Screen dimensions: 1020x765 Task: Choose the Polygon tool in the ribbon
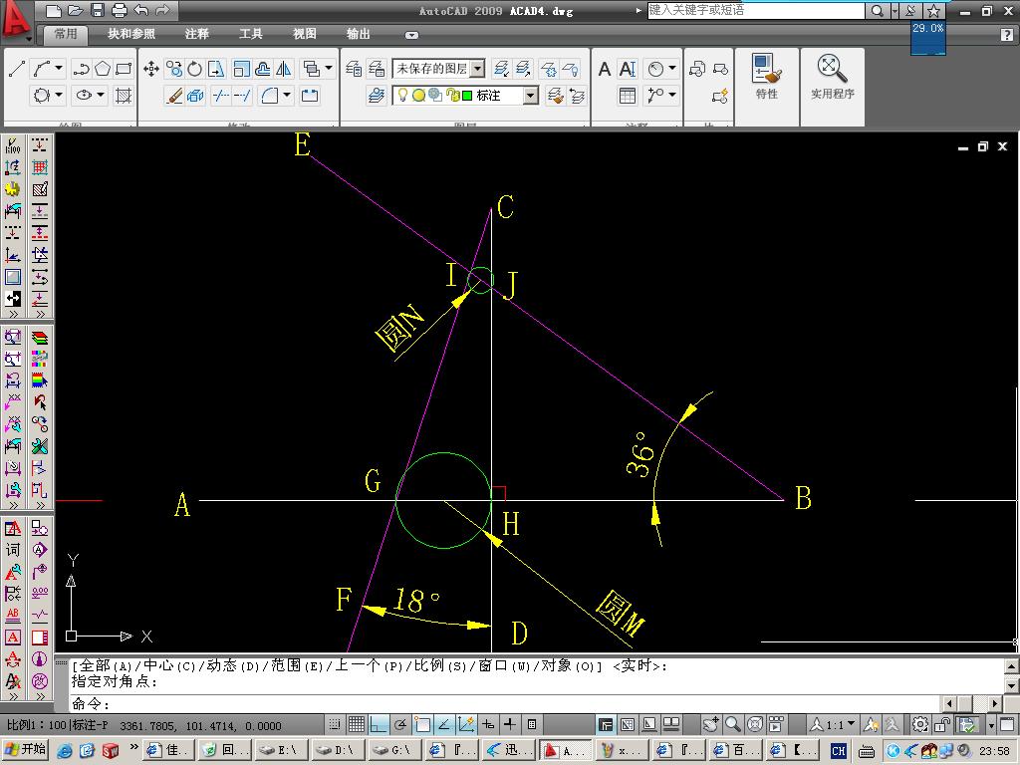pyautogui.click(x=103, y=69)
